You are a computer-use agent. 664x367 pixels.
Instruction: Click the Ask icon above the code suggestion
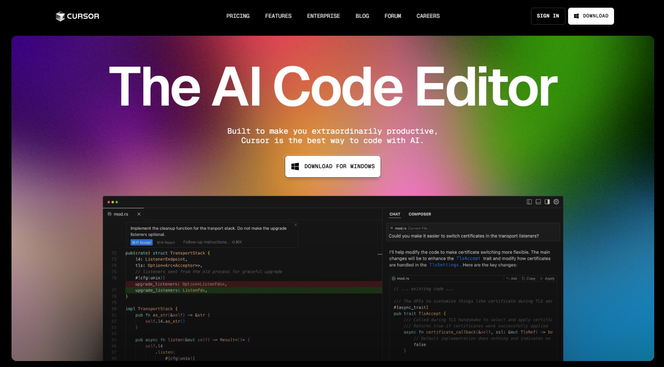(x=508, y=278)
